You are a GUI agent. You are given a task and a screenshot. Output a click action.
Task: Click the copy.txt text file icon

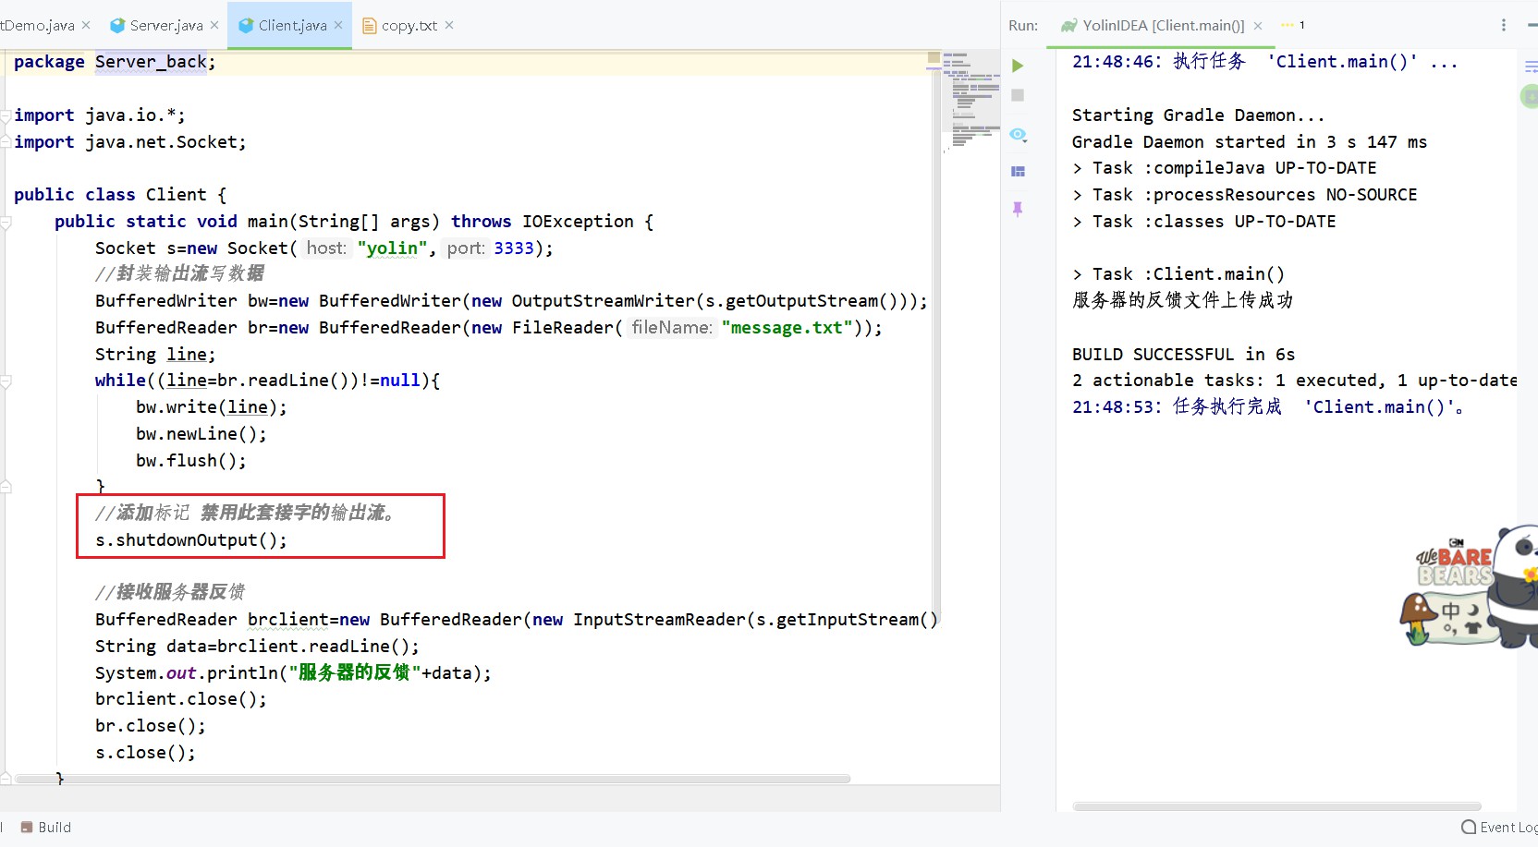[x=370, y=26]
